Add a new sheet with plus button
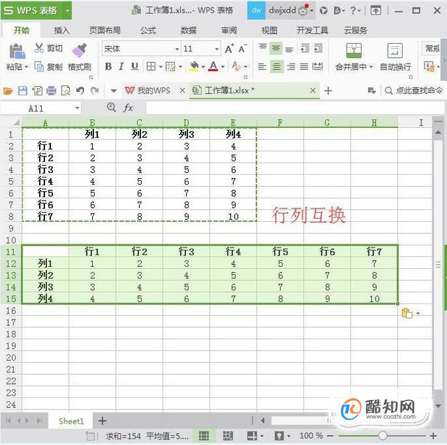Image resolution: width=447 pixels, height=445 pixels. (x=103, y=420)
